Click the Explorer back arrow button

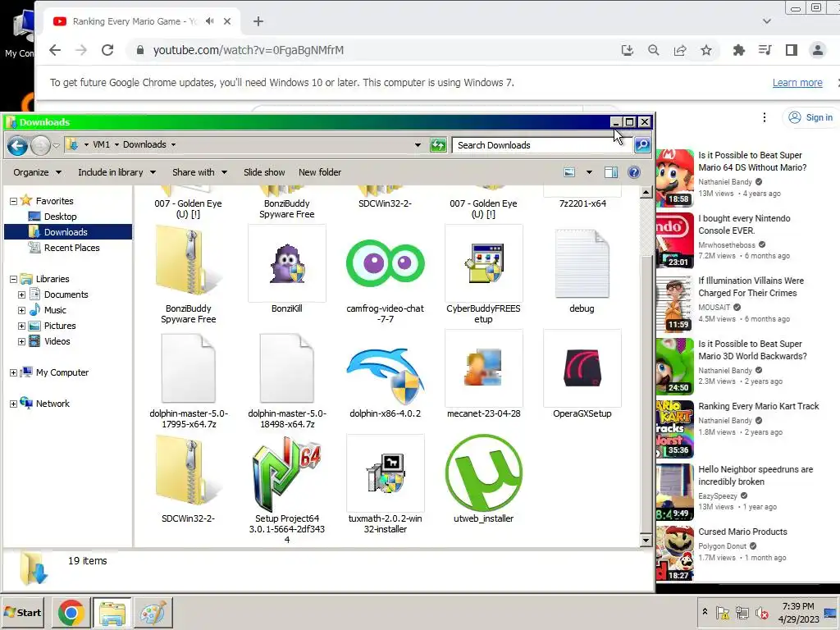(18, 145)
